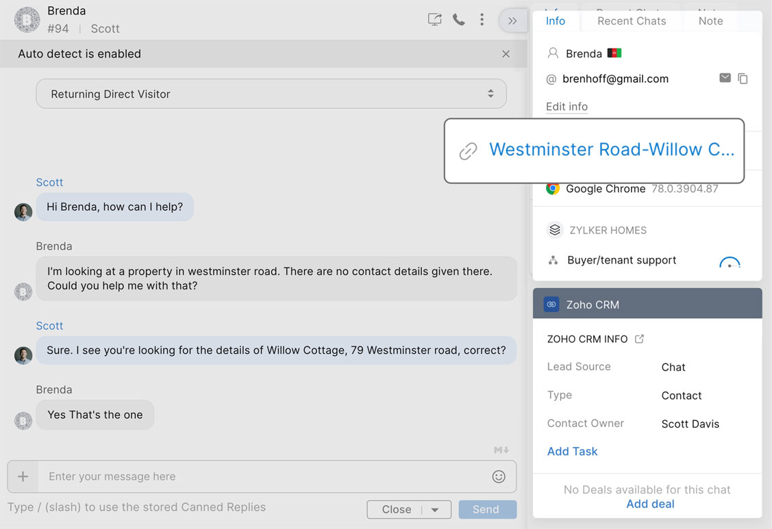The image size is (772, 529).
Task: Expand the Close button dropdown arrow
Action: click(x=435, y=510)
